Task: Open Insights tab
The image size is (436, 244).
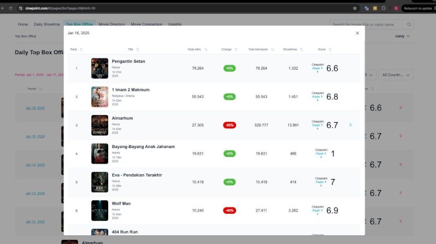Action: (174, 24)
